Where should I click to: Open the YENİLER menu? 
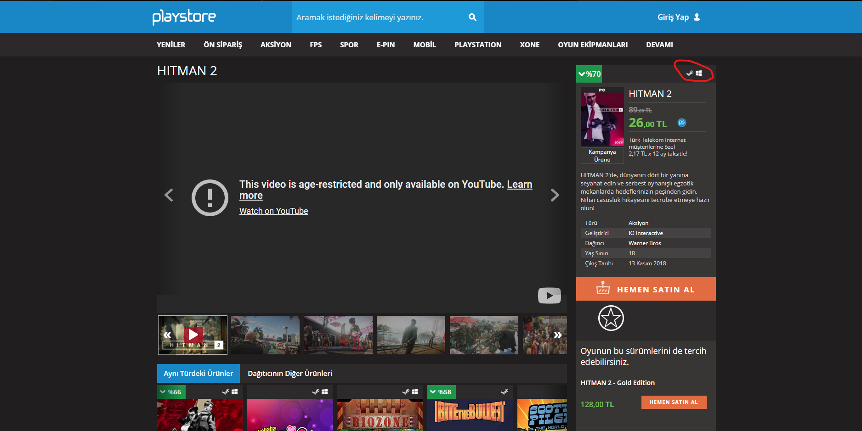(171, 45)
